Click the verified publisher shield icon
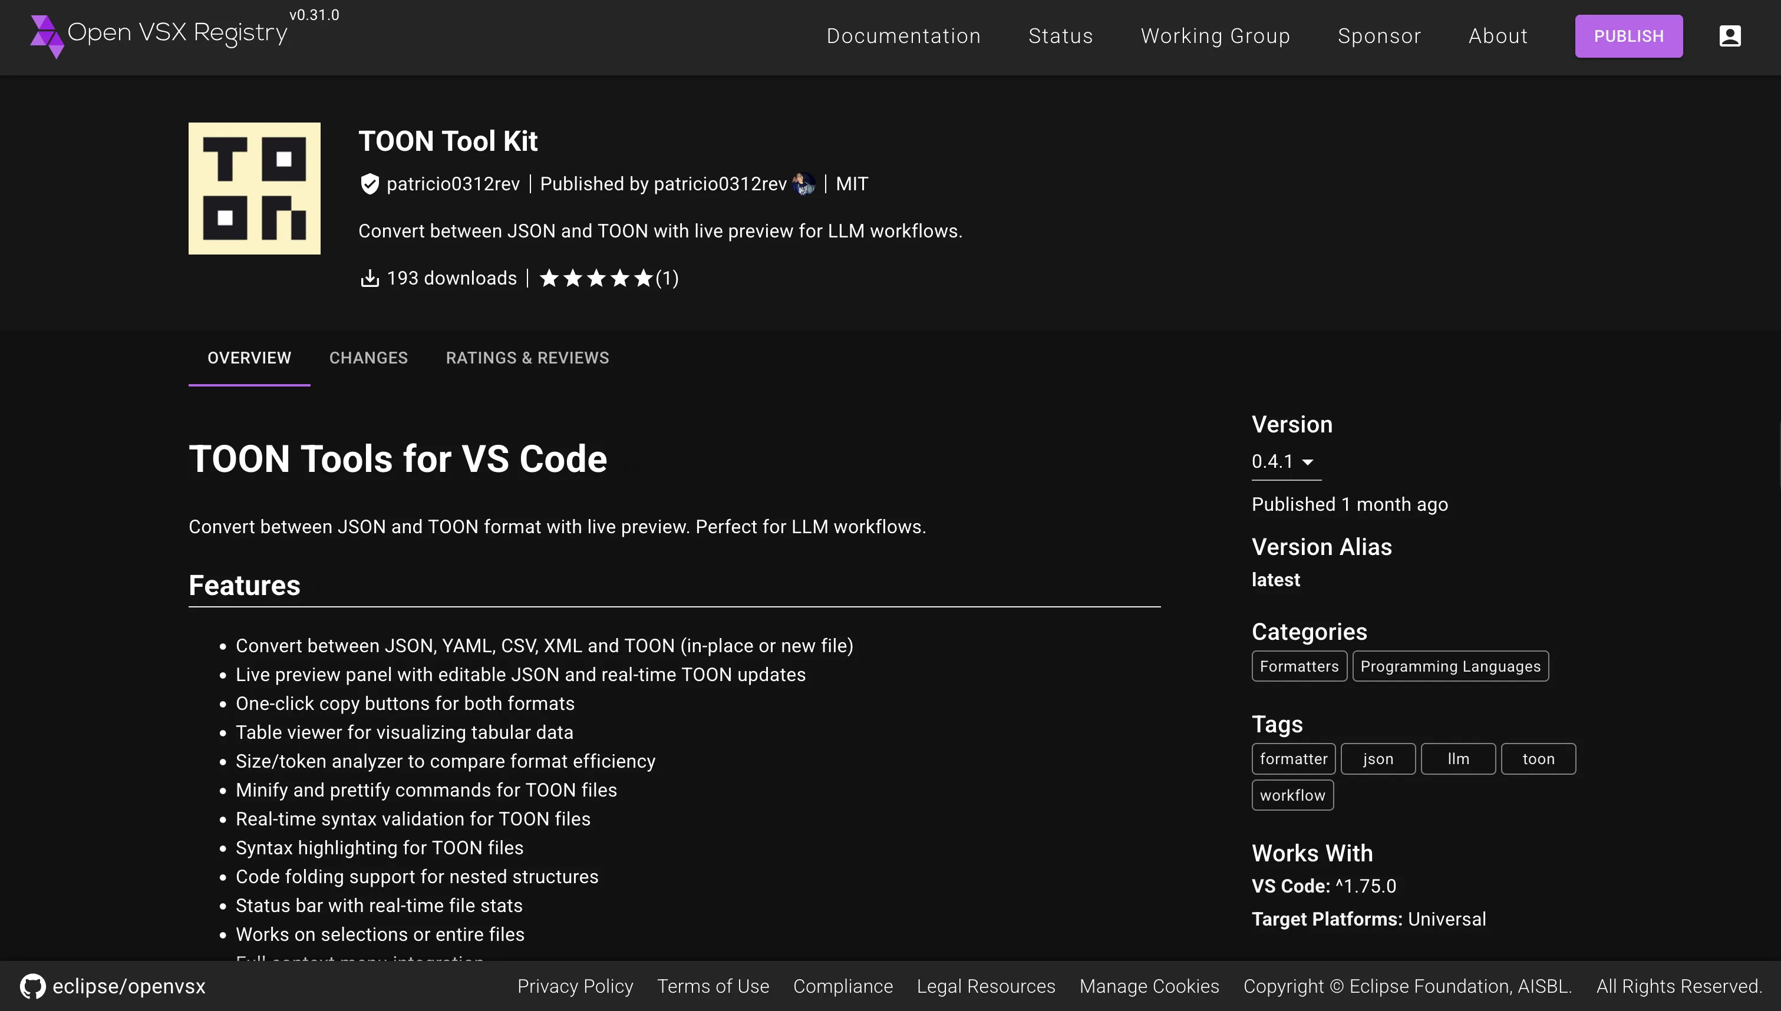Image resolution: width=1781 pixels, height=1011 pixels. tap(370, 184)
